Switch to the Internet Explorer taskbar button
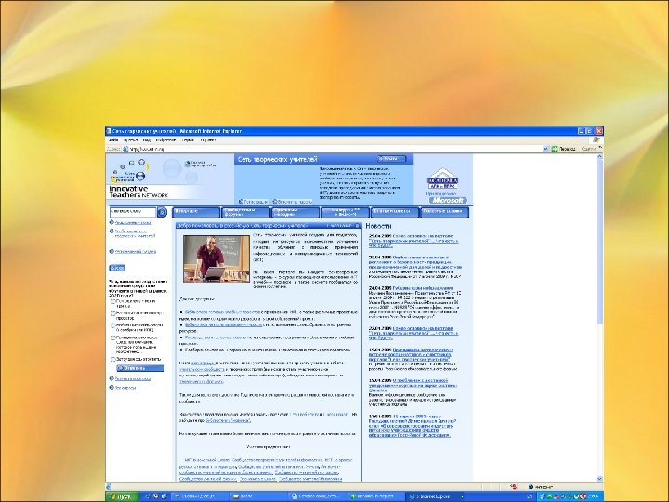The width and height of the screenshot is (669, 502). tap(434, 496)
